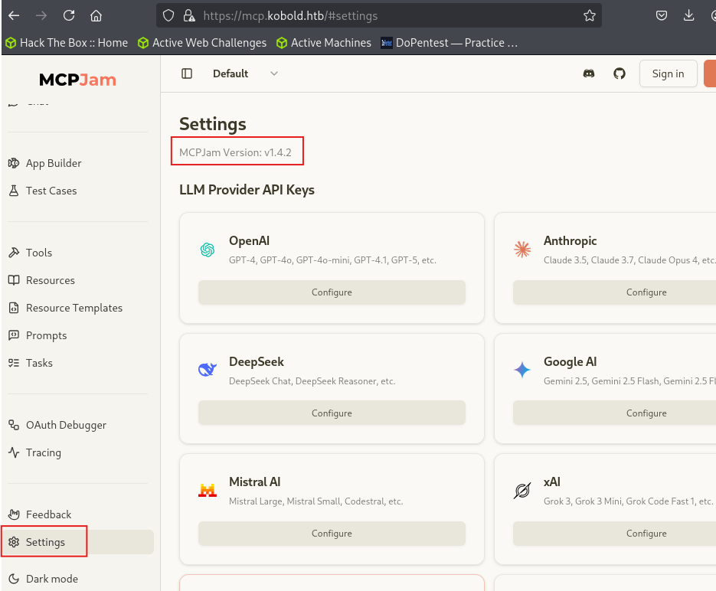The image size is (716, 591).
Task: Open Test Cases in the sidebar
Action: 42,191
